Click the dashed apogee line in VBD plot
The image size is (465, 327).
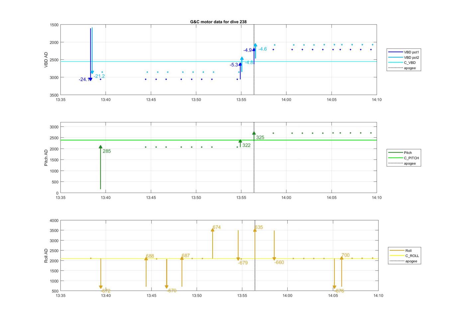click(254, 60)
